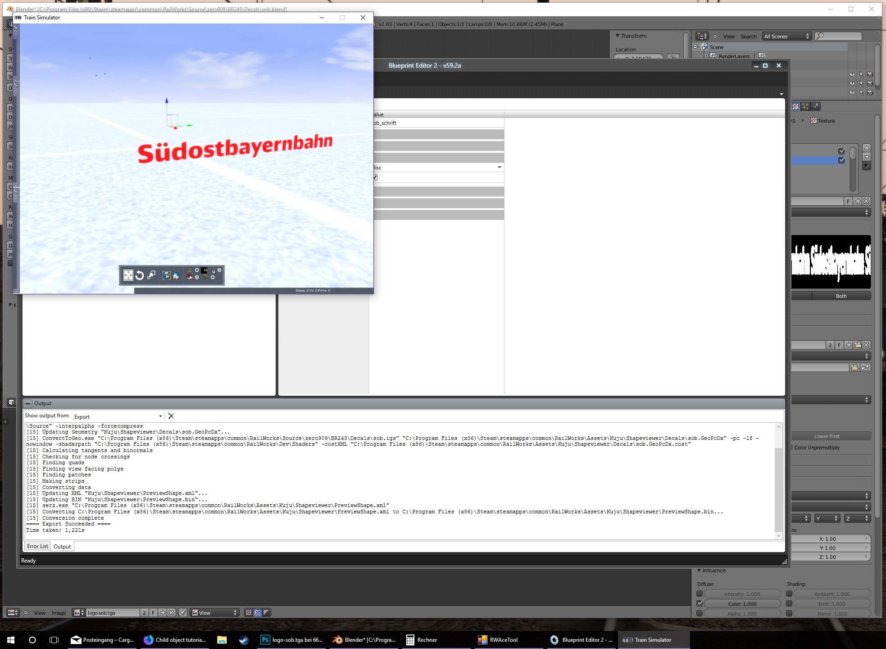Toggle the Color influence checkbox
The width and height of the screenshot is (886, 649).
(700, 603)
